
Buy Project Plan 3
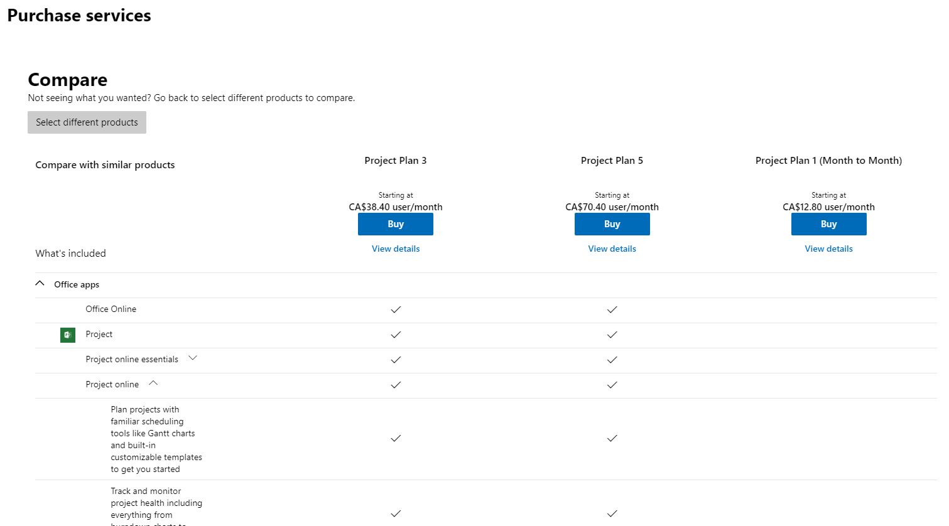click(x=396, y=224)
